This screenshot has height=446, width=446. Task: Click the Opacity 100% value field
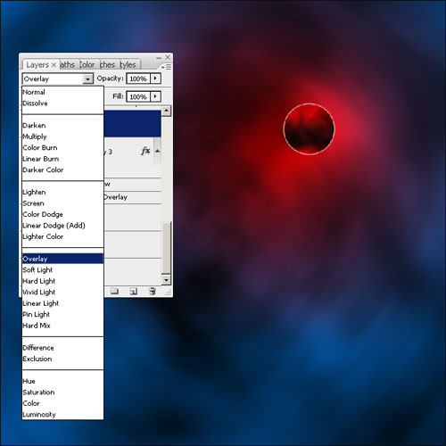click(x=138, y=78)
